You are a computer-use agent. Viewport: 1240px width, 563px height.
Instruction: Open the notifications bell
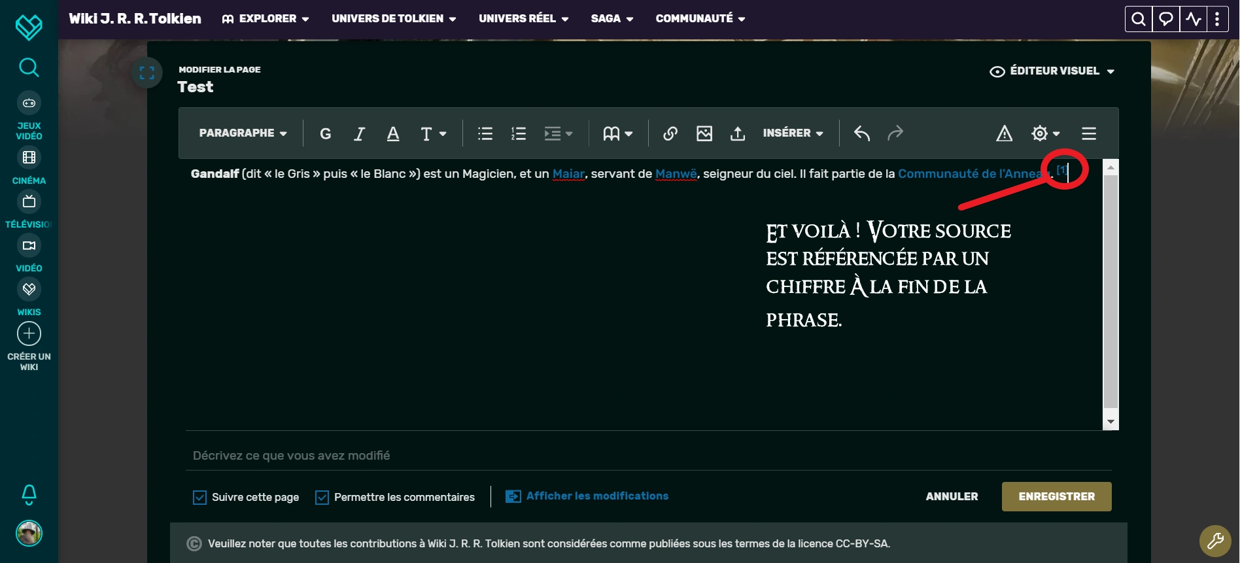(x=29, y=495)
